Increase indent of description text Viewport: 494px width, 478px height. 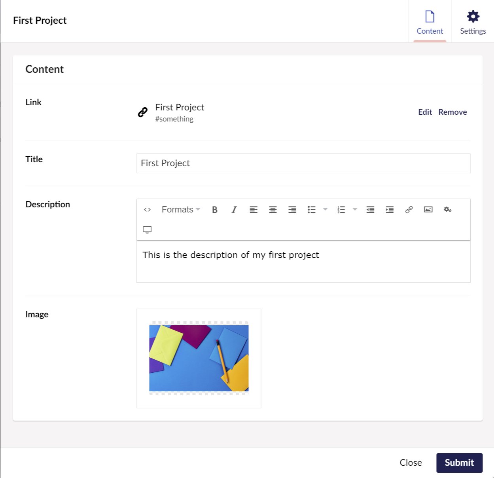(390, 210)
